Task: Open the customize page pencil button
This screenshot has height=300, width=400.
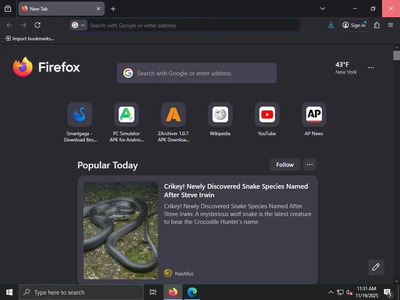Action: click(376, 267)
